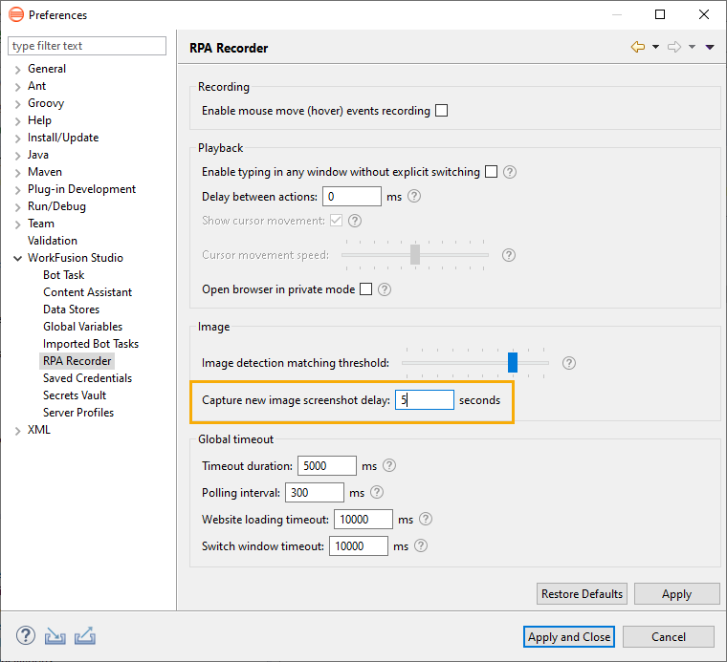This screenshot has width=727, height=662.
Task: Expand the XML preferences node
Action: point(17,431)
